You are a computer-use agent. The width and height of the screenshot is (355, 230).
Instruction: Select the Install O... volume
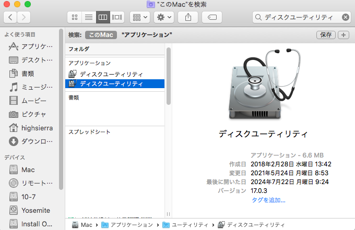coord(31,224)
